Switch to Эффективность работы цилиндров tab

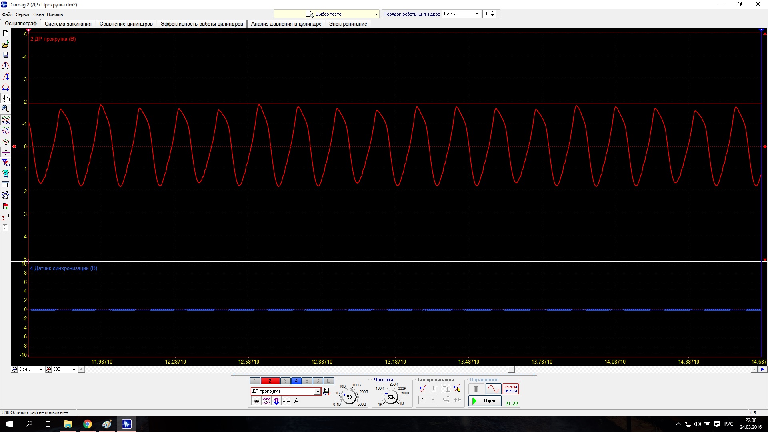click(202, 24)
